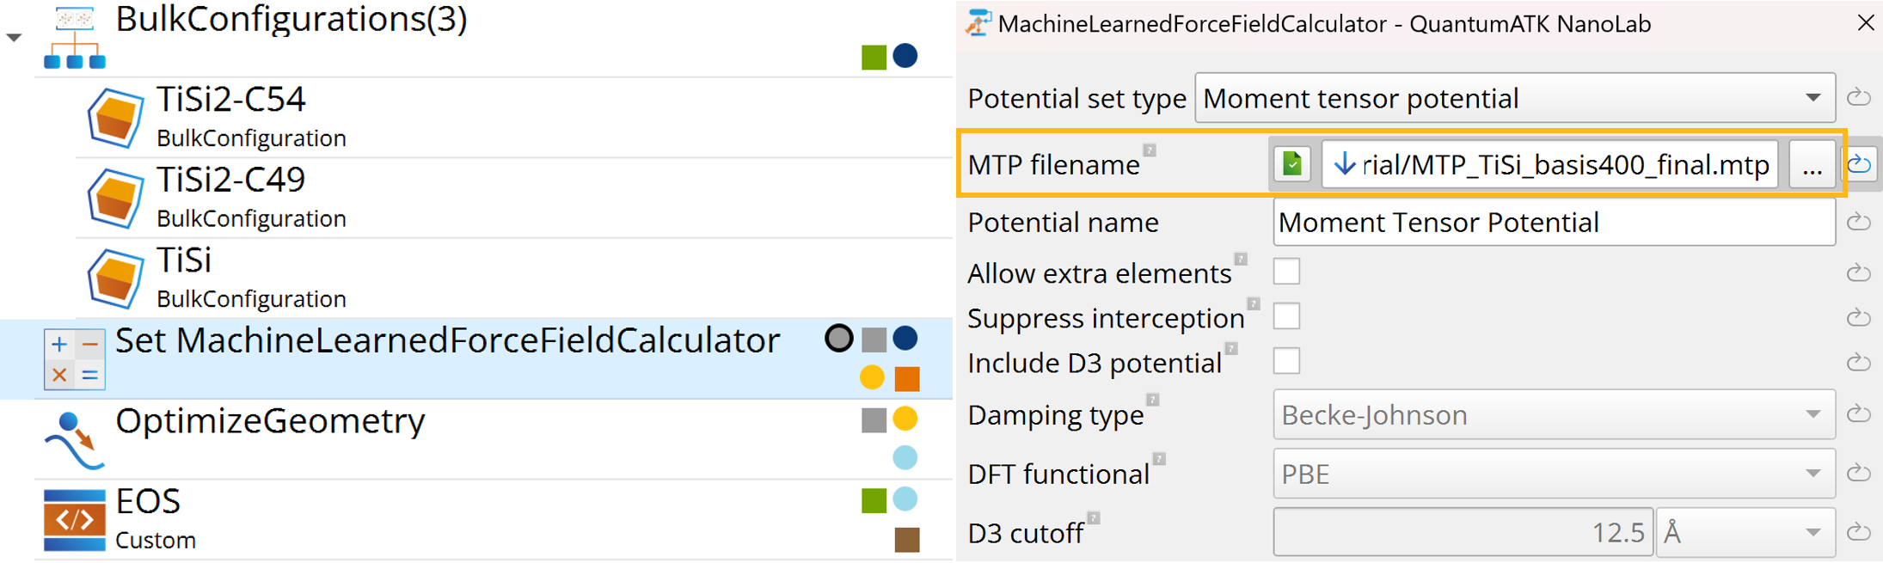Reset Potential name using its arrow button
Image resolution: width=1883 pixels, height=563 pixels.
[x=1859, y=222]
